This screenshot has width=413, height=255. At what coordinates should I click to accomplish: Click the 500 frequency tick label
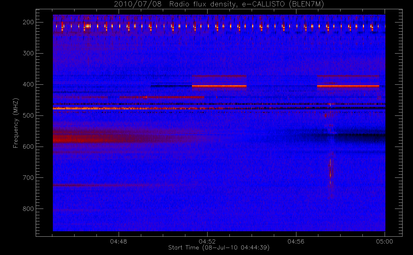pos(28,116)
